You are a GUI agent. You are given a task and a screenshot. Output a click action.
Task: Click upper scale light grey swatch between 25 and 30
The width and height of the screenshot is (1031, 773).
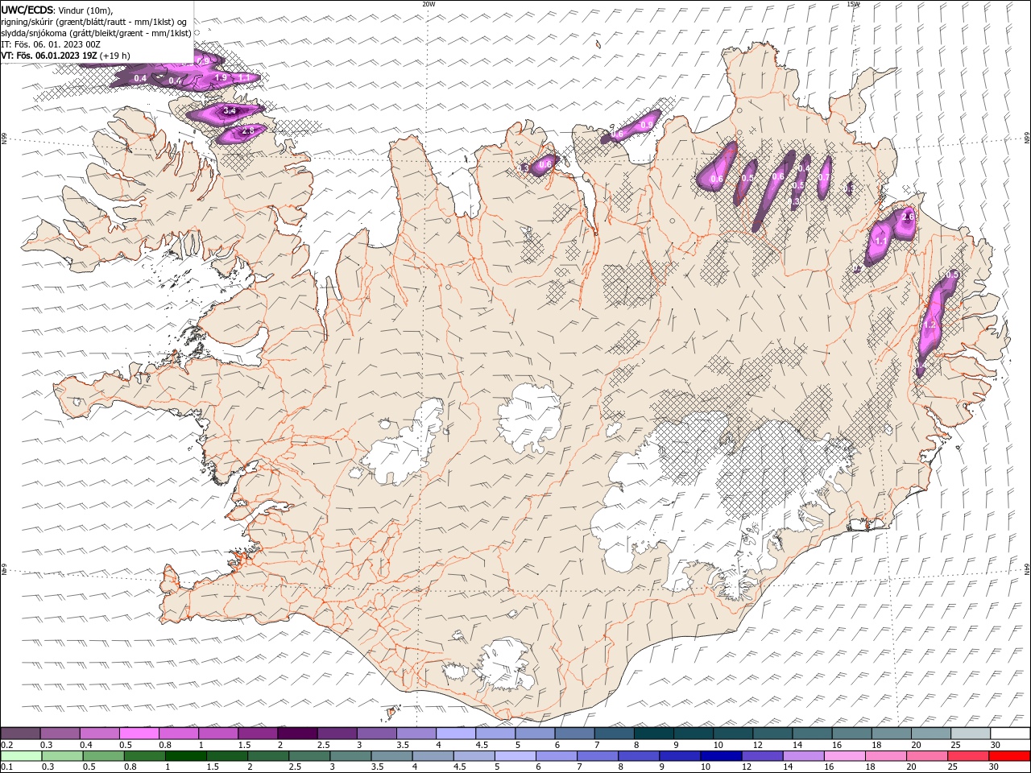point(970,733)
